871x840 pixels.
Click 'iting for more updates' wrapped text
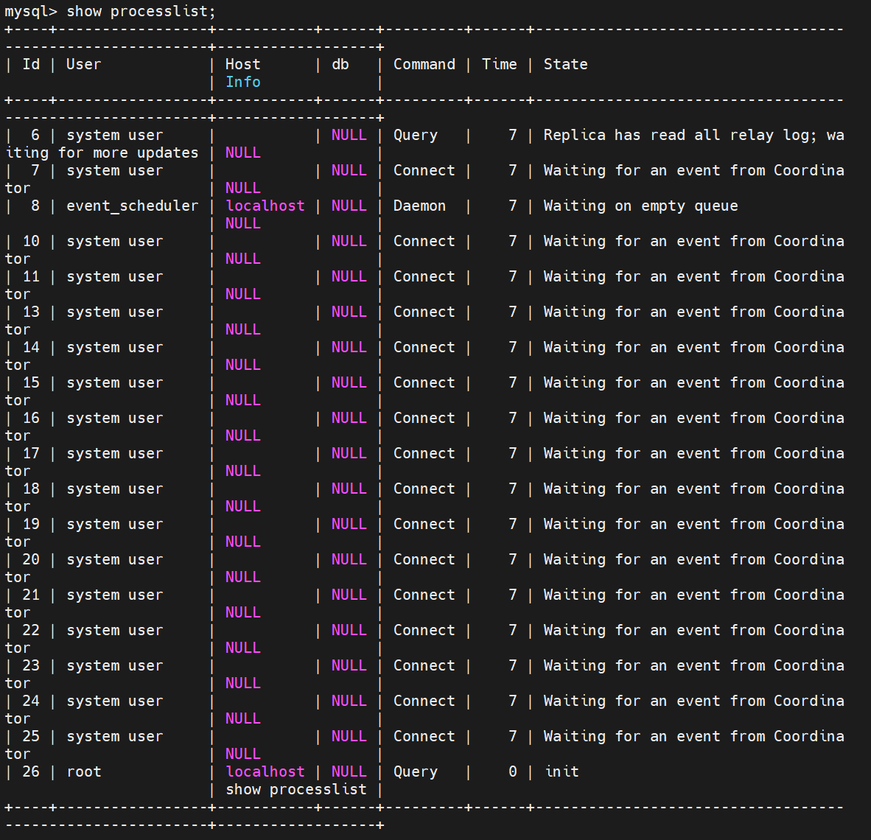102,153
